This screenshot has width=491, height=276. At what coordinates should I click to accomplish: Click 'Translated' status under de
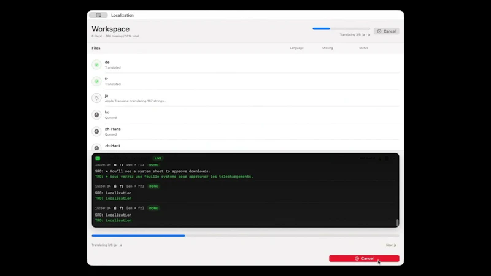point(113,67)
